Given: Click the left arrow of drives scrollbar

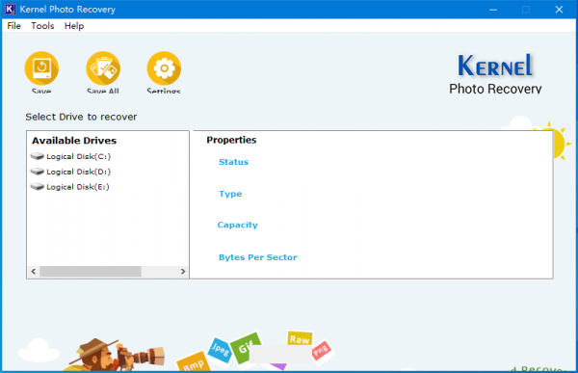Looking at the screenshot, I should (34, 272).
